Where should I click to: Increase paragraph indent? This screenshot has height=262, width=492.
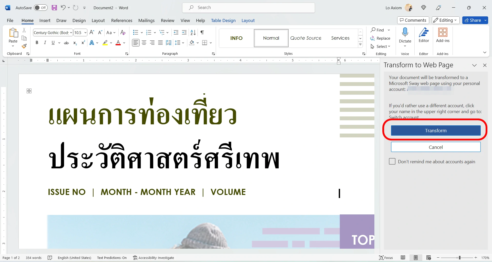click(x=184, y=32)
